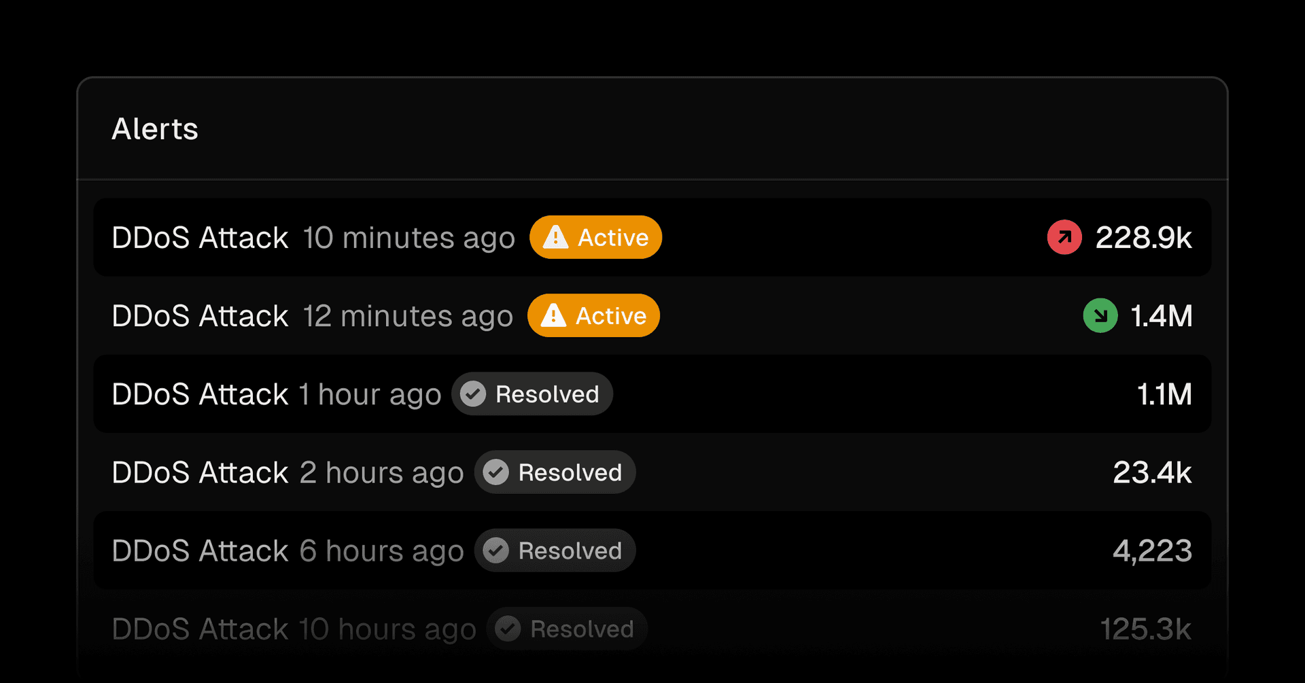The width and height of the screenshot is (1305, 683).
Task: Click the 125.3k value in the faded row
Action: 1145,629
